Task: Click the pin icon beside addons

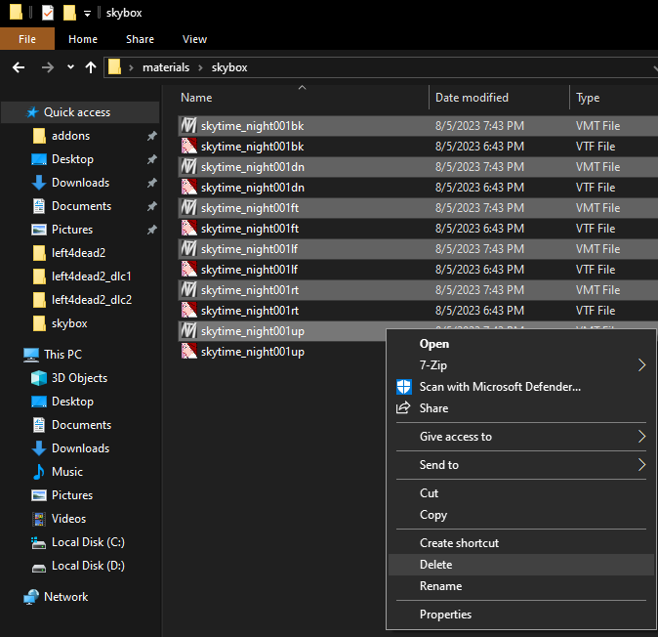Action: click(x=152, y=136)
